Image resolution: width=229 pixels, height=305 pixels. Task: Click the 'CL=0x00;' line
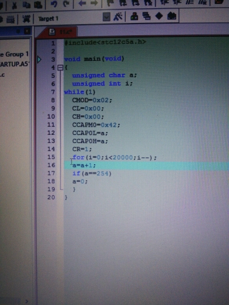click(88, 109)
